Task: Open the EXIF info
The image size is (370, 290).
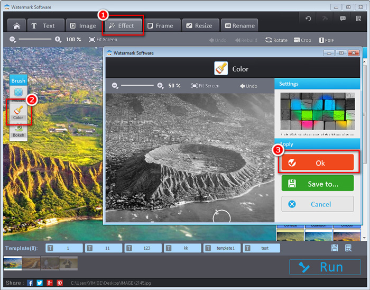Action: point(326,40)
